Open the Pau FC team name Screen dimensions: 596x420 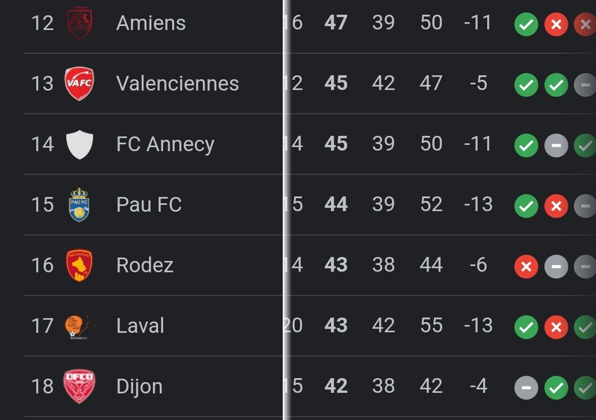pyautogui.click(x=149, y=204)
